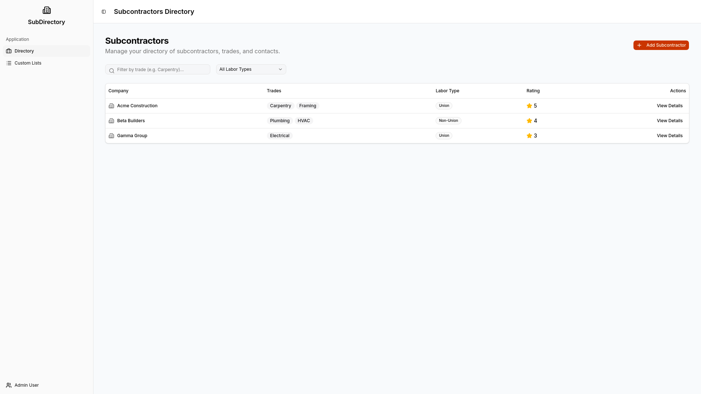This screenshot has width=701, height=394.
Task: Focus the Filter by trade search field
Action: pos(158,69)
